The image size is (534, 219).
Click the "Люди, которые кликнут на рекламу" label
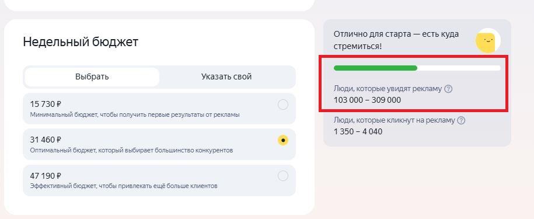pos(395,120)
